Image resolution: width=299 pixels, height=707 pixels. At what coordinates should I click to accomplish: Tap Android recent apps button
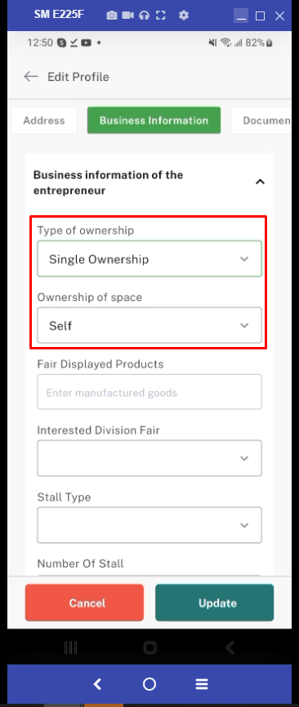[71, 648]
